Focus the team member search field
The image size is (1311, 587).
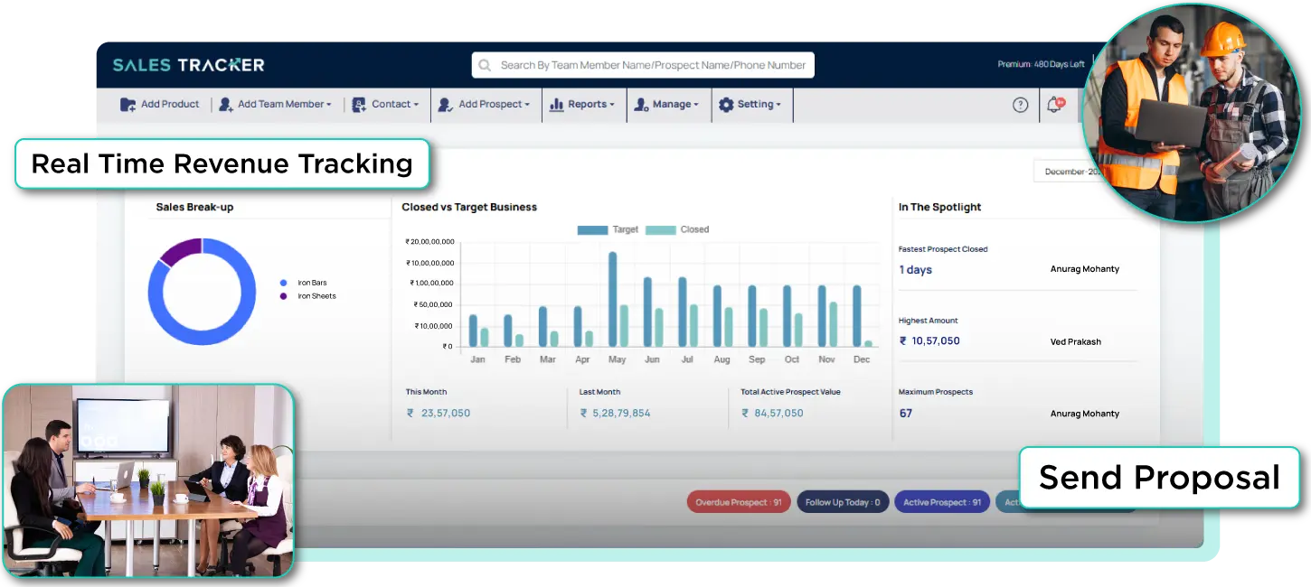[651, 65]
